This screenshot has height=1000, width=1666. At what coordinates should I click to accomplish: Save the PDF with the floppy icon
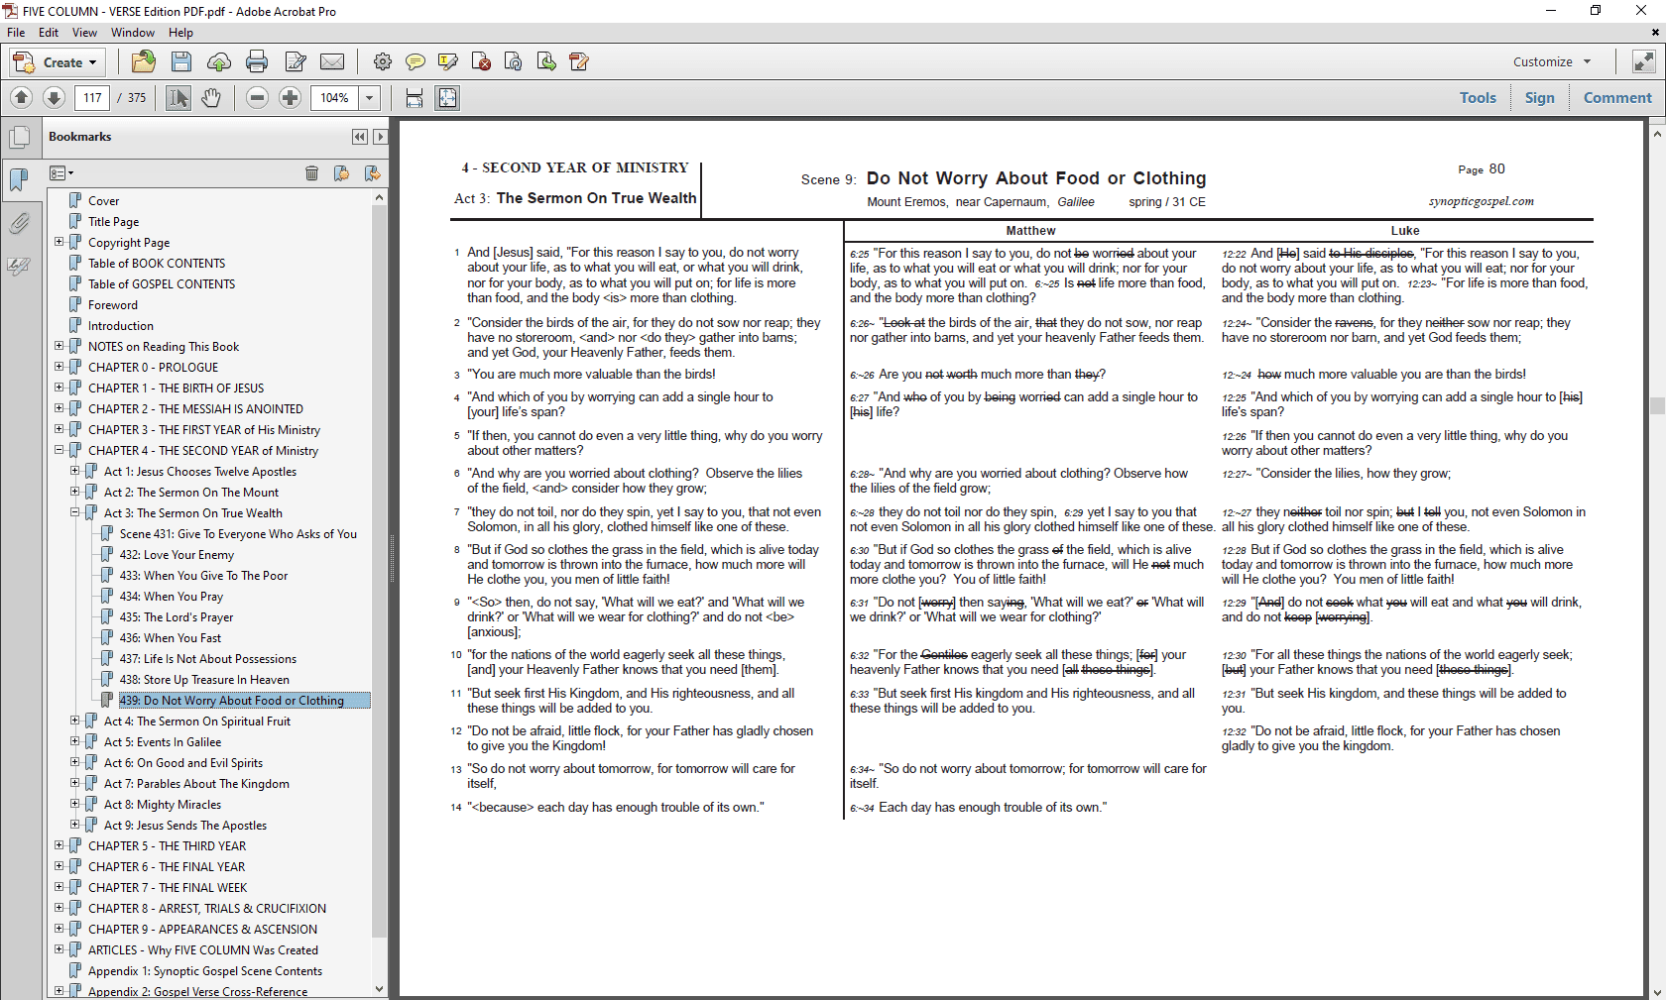(181, 61)
